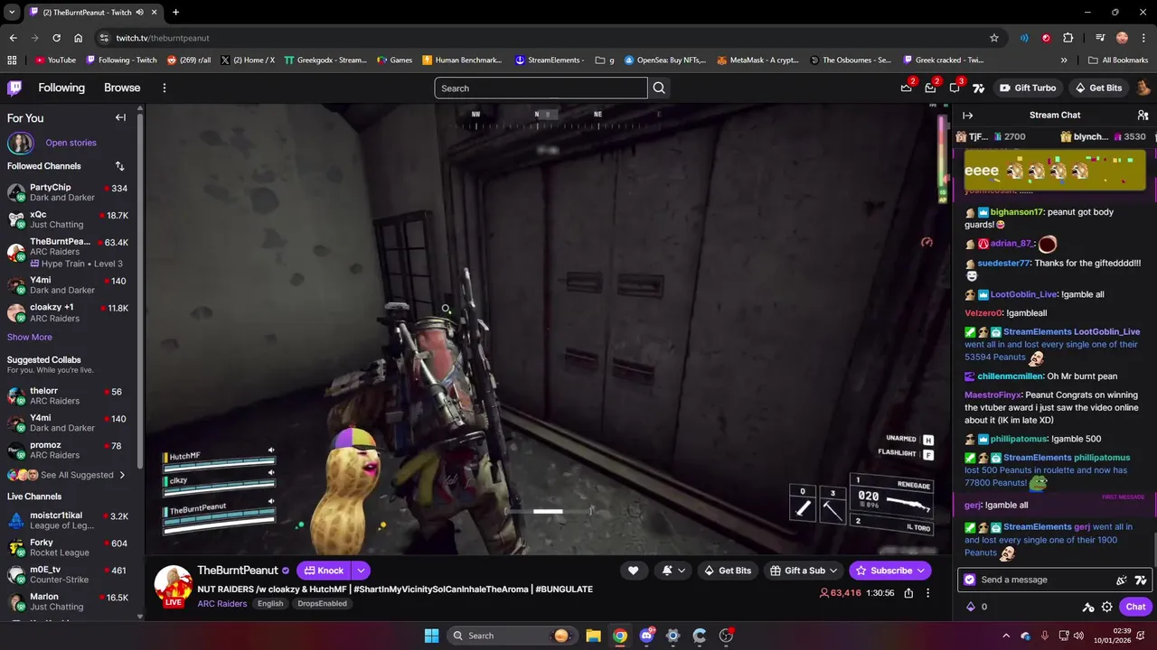Screen dimensions: 1157x650
Task: Open 7TV emote menu in message box
Action: (x=1141, y=580)
